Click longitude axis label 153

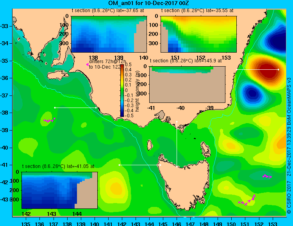[x=273, y=224]
